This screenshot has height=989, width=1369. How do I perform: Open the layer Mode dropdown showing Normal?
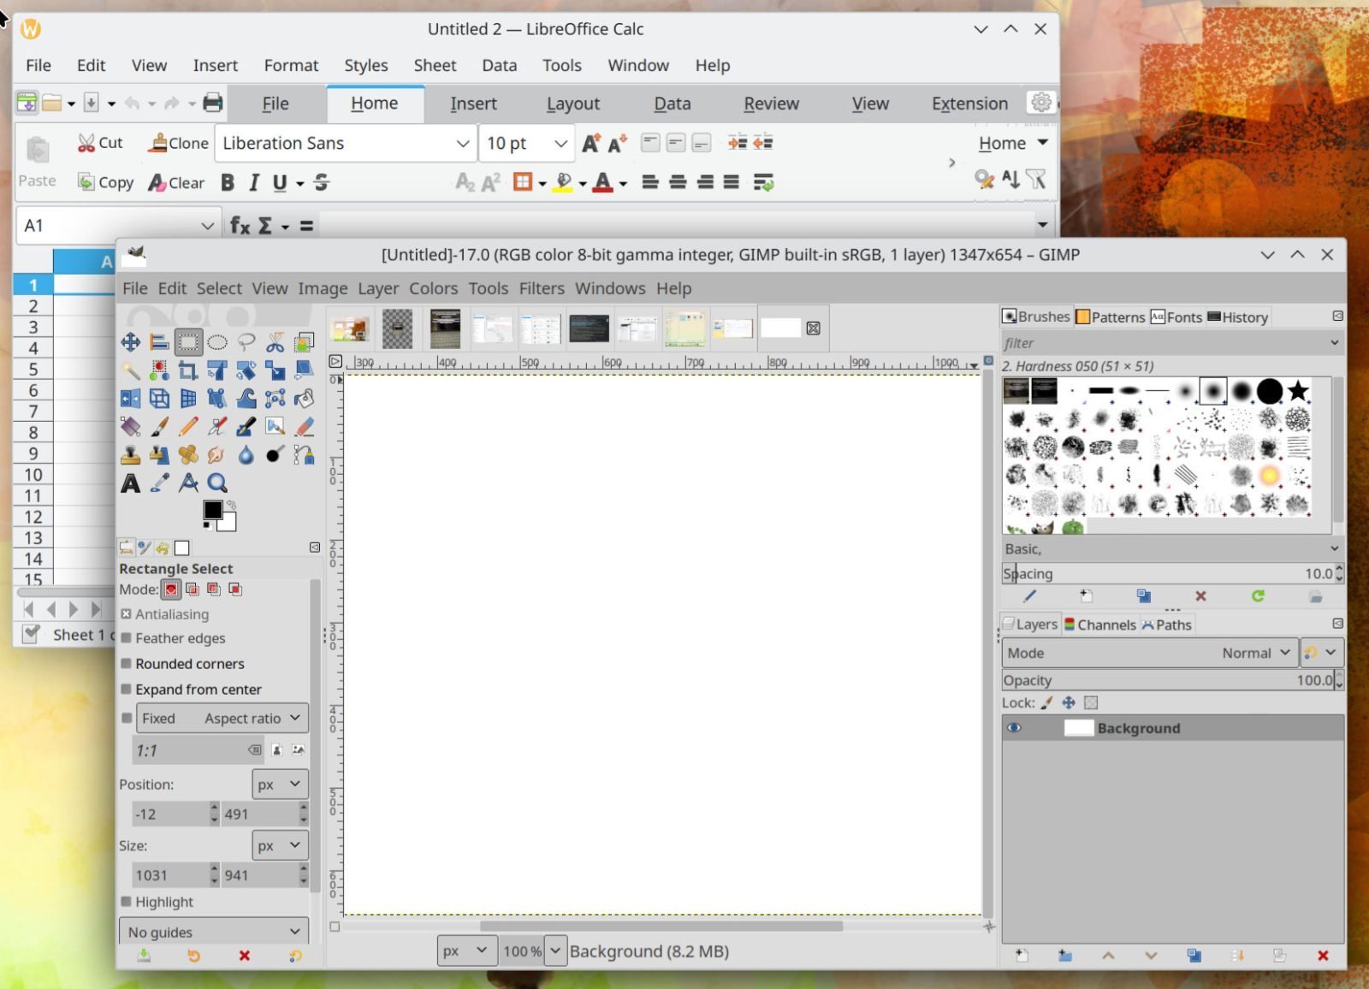click(1253, 652)
